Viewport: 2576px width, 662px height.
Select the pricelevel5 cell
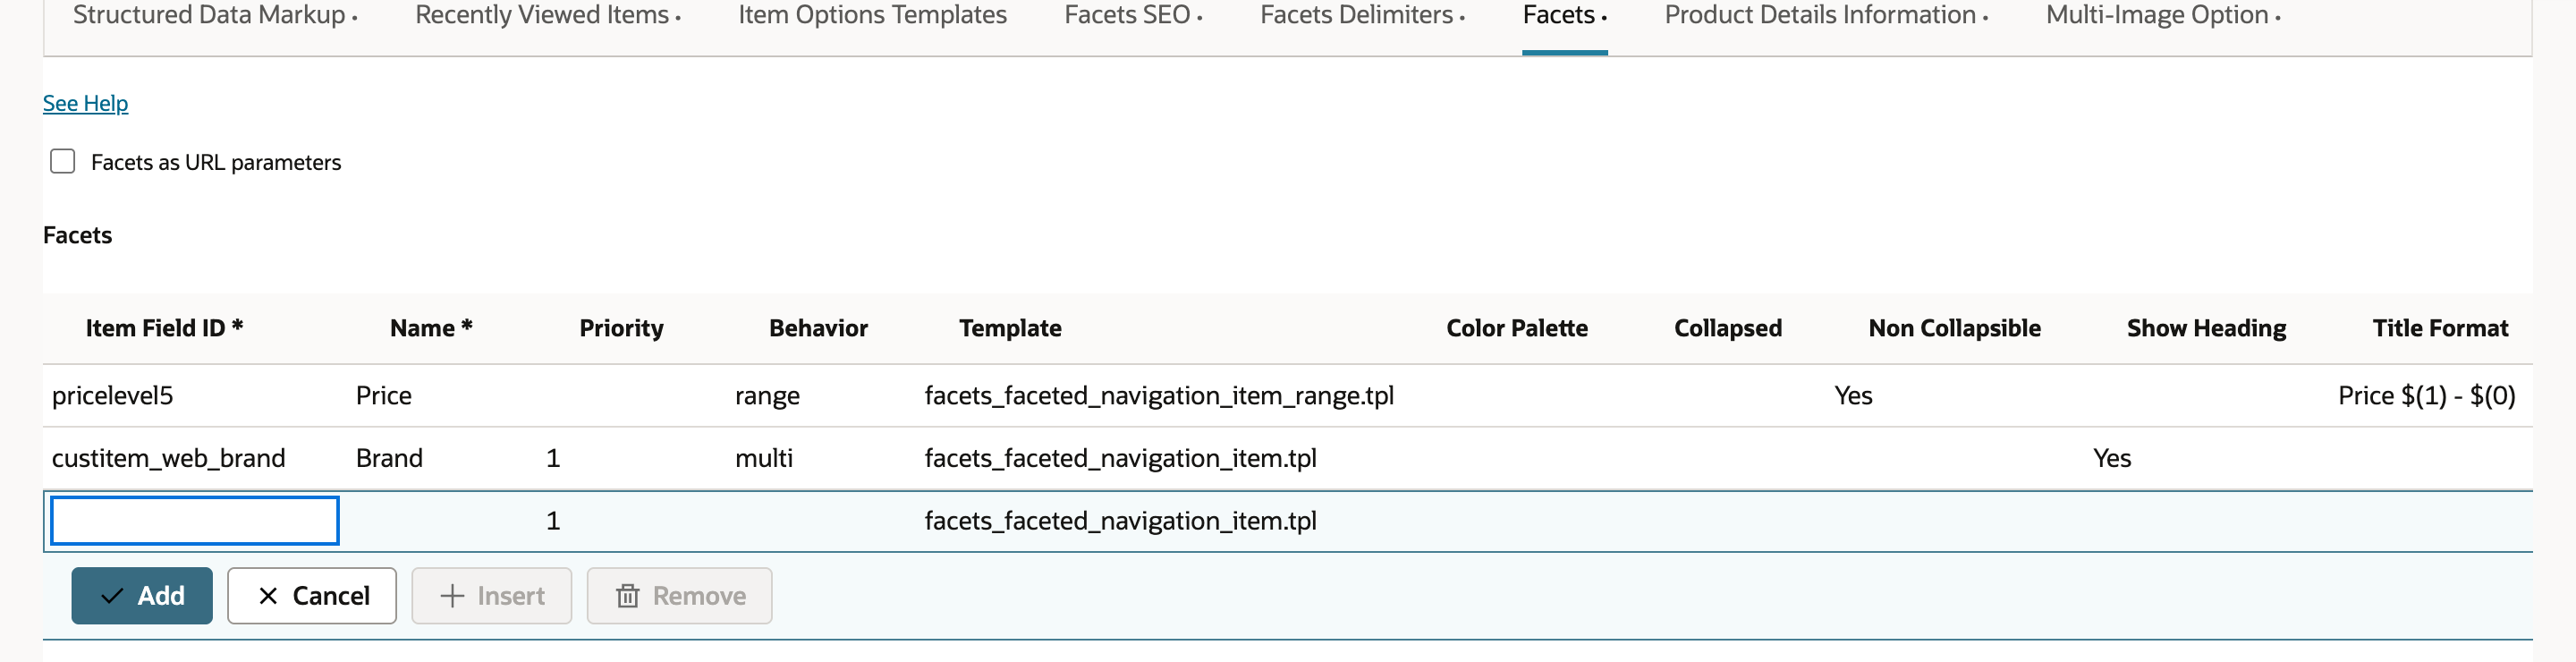(x=112, y=396)
